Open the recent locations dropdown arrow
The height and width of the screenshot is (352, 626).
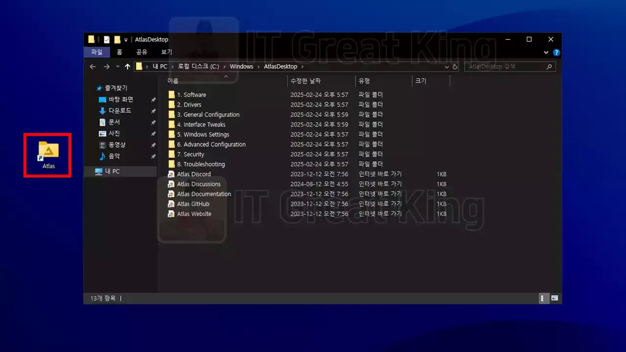coord(117,66)
